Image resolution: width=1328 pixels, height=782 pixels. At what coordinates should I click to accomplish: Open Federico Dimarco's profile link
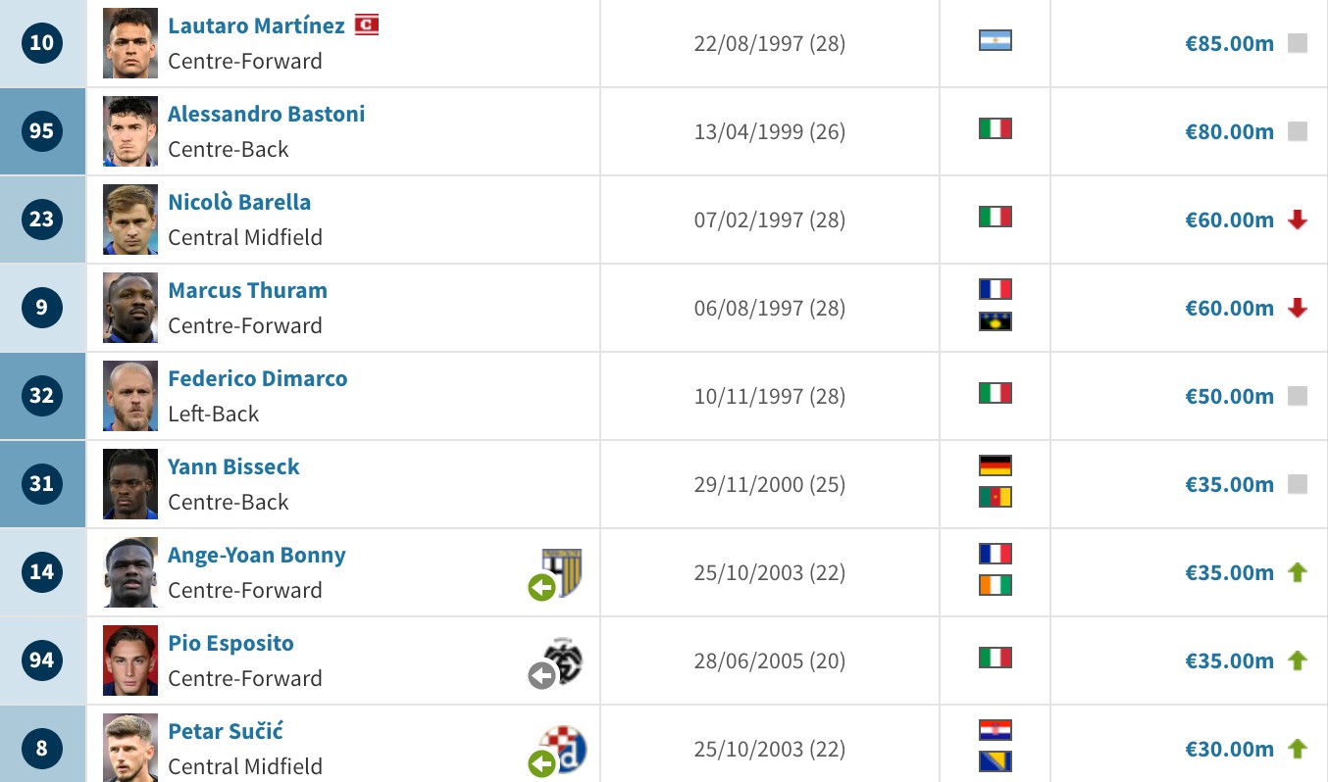click(257, 378)
